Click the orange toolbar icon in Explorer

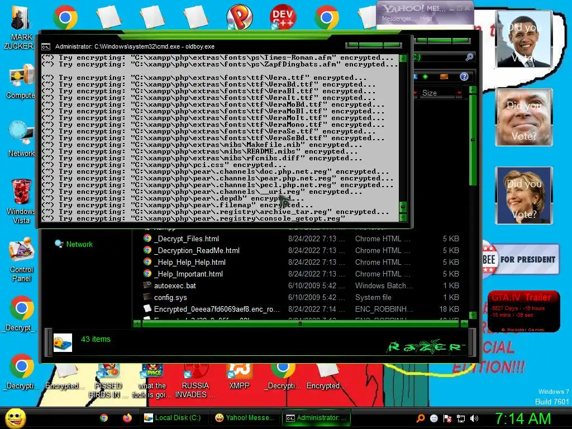tap(444, 77)
